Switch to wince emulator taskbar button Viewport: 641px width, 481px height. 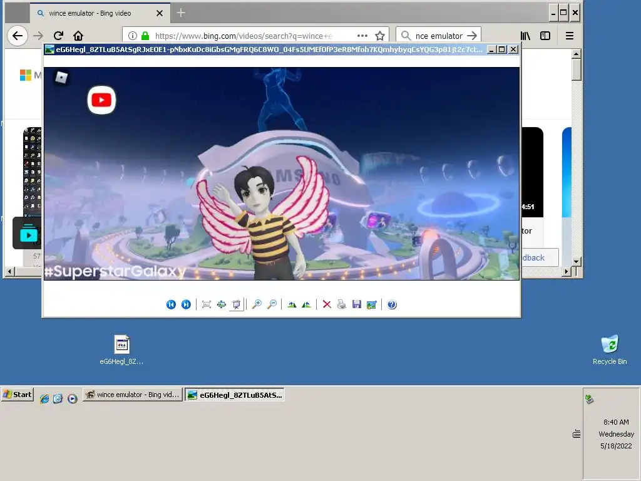133,395
